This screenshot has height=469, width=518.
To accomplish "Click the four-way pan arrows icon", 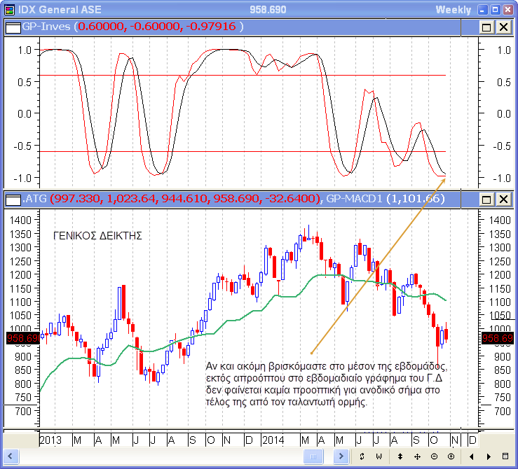I will coord(416,456).
